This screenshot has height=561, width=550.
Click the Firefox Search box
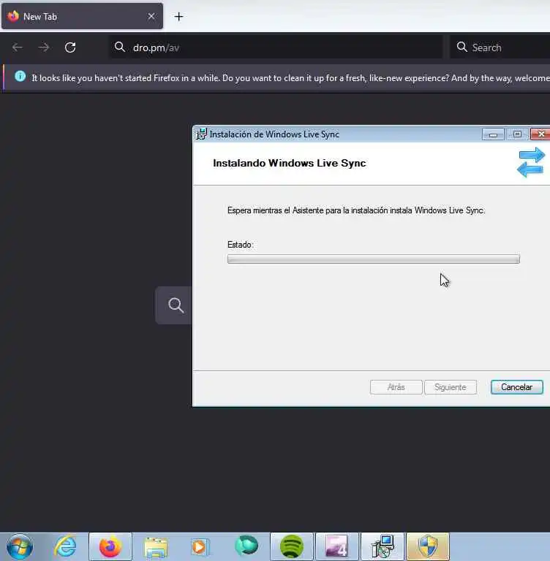[500, 47]
